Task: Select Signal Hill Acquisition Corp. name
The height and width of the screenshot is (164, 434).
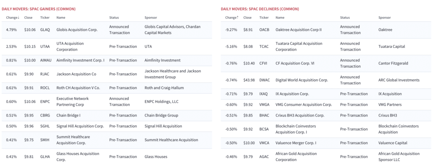Action: point(80,126)
